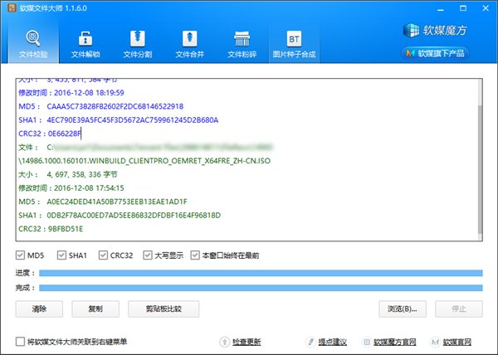Click the 停止 stop button
The height and width of the screenshot is (355, 498).
click(459, 309)
